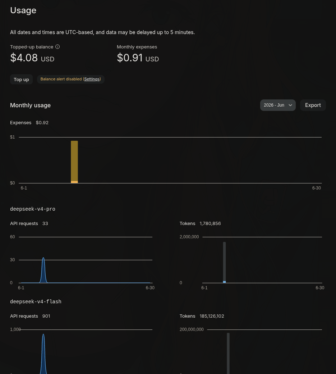Open the 2026 - Jun month dropdown
Screen dimensions: 336x374
point(278,105)
